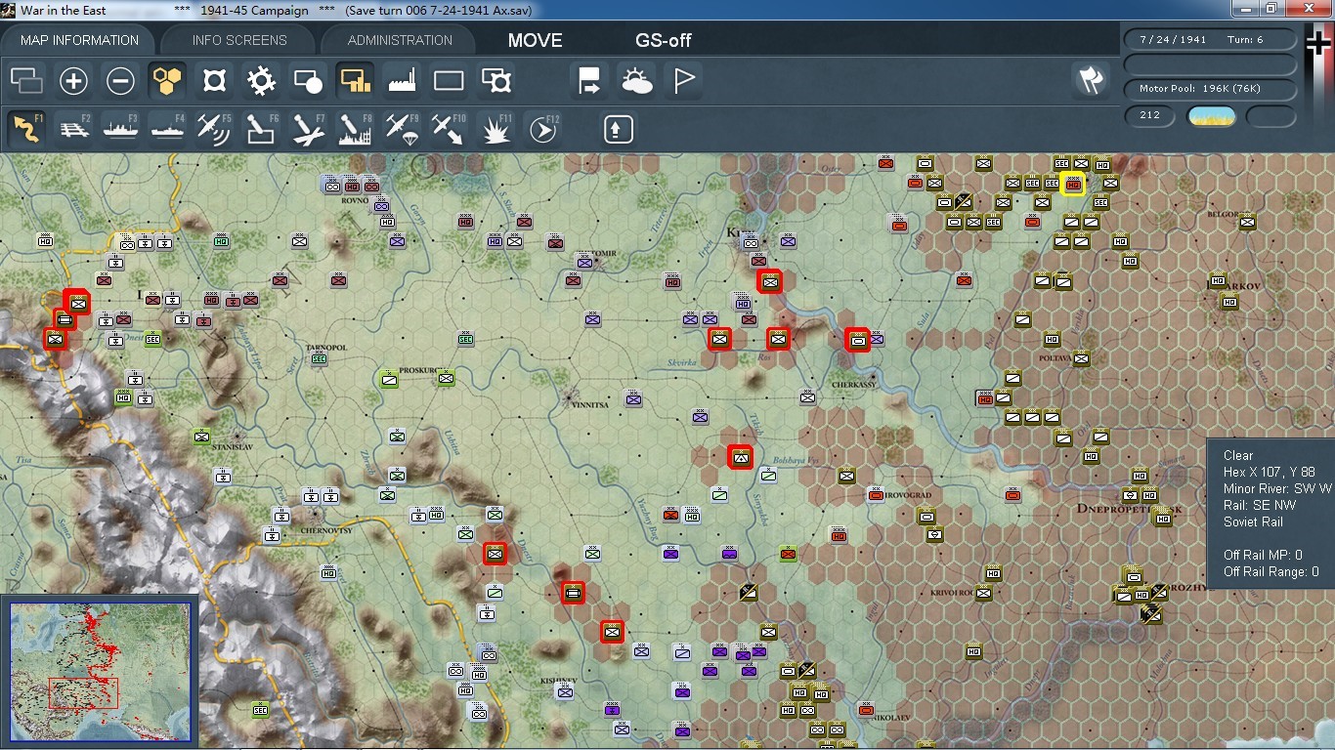Toggle the highlighted yellow bar-chart overlay icon

coord(355,81)
